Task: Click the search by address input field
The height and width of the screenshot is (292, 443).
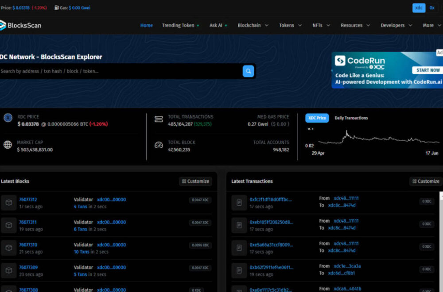Action: 121,71
